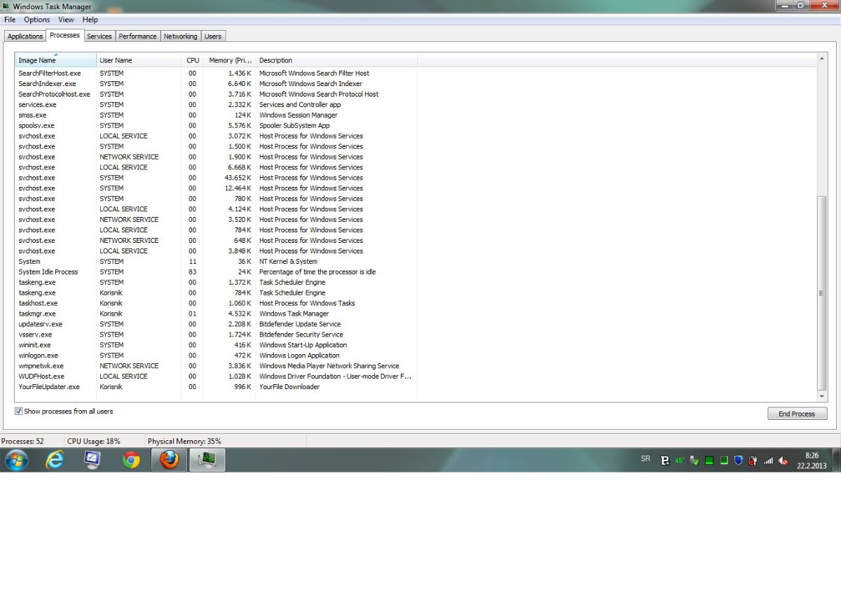Click the battery power plug tray icon
Screen dimensions: 841x590
[753, 461]
